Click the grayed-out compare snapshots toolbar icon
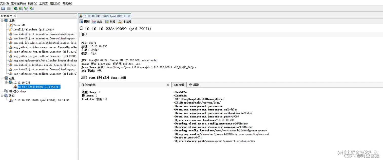383x160 pixels. 9,9
